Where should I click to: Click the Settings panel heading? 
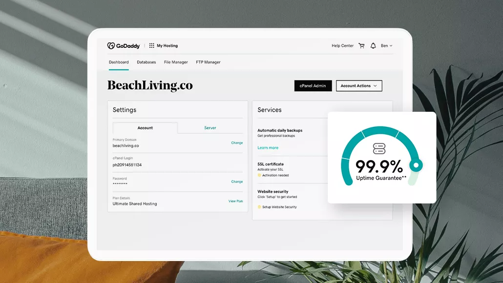(125, 110)
